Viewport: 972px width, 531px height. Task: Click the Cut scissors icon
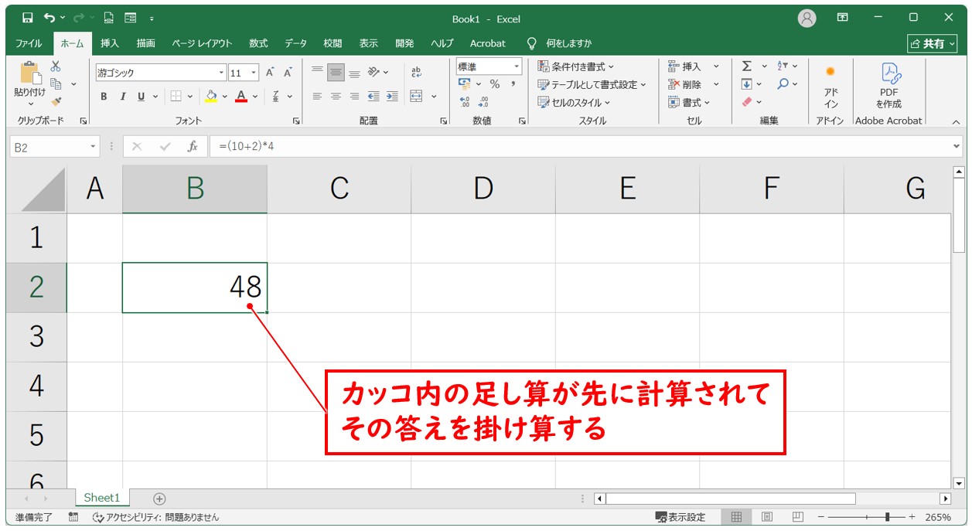pos(56,66)
